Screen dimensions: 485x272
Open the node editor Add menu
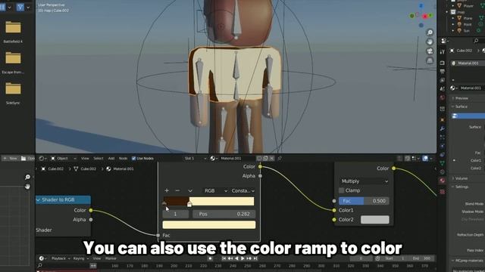(111, 158)
